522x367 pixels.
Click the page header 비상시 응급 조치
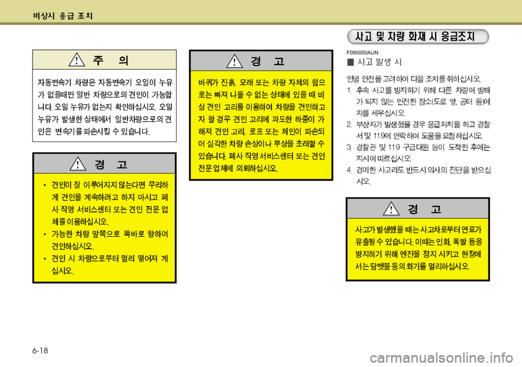[63, 16]
